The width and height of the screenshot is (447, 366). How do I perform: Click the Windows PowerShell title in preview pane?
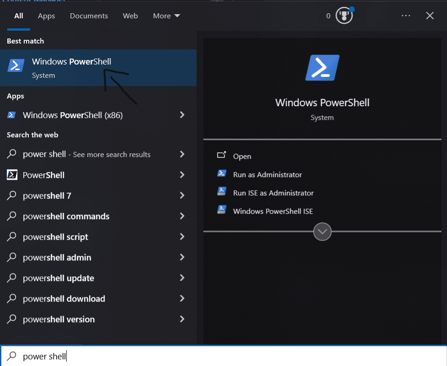pyautogui.click(x=322, y=102)
